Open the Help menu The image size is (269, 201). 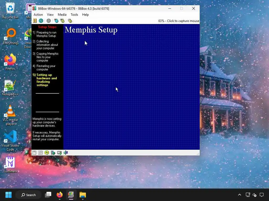pyautogui.click(x=85, y=15)
